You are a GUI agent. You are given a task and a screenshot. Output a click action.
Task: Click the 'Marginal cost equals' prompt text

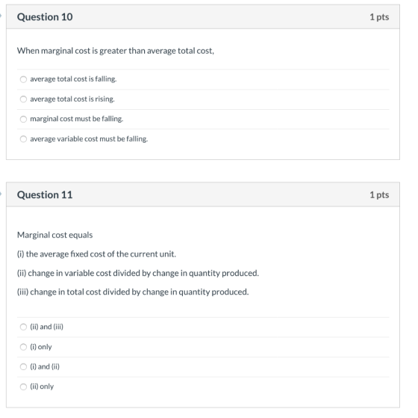(x=55, y=235)
